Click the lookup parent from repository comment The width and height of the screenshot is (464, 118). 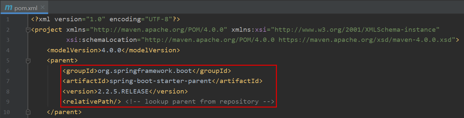click(x=200, y=101)
